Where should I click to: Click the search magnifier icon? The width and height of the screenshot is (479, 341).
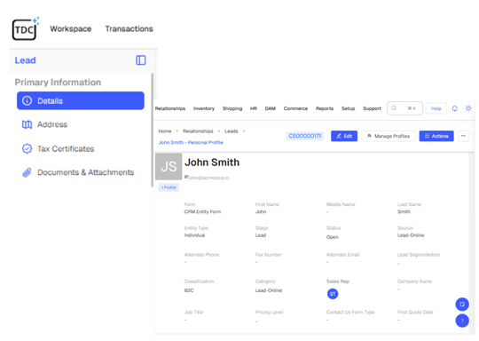point(394,108)
